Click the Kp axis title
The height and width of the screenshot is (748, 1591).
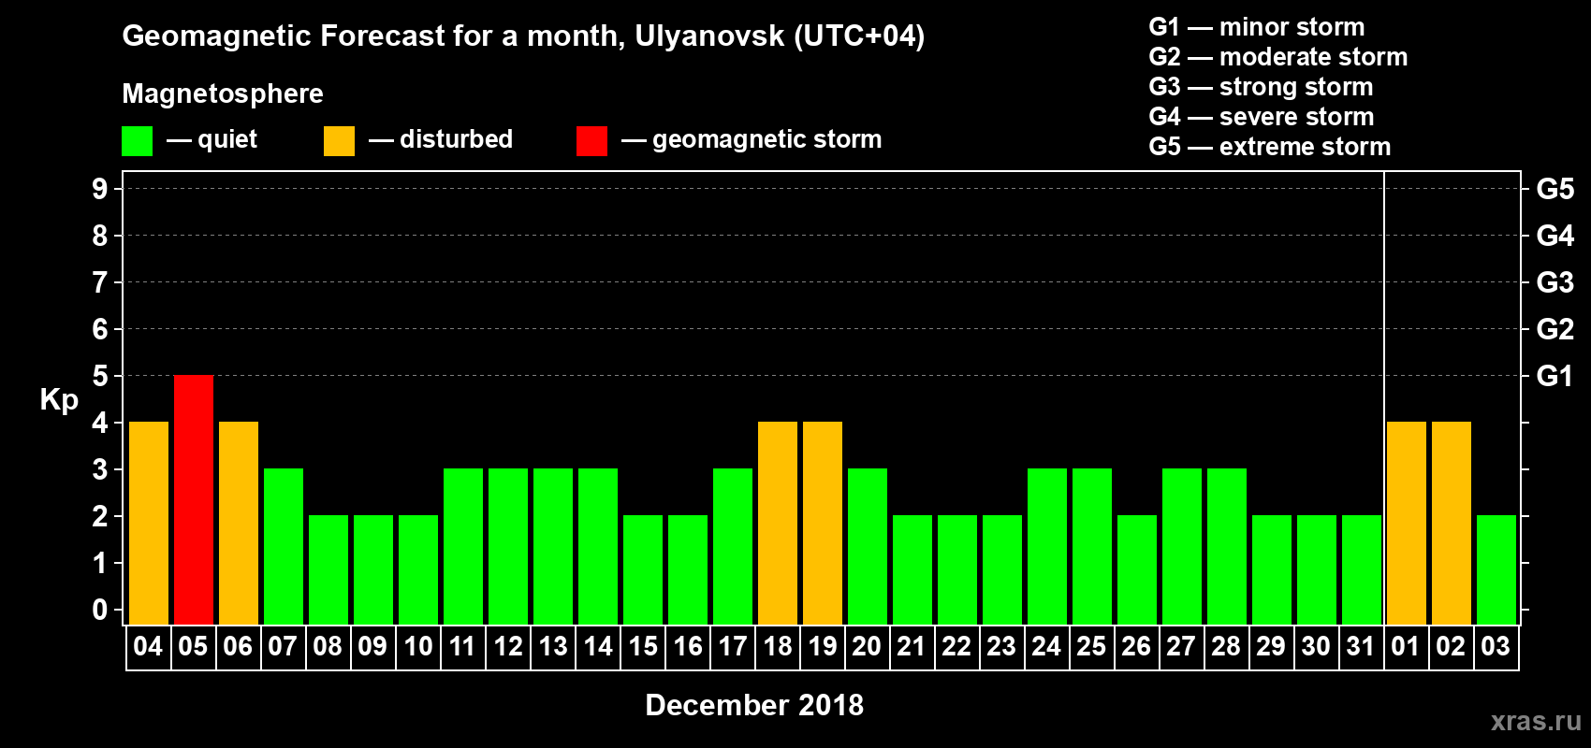pyautogui.click(x=59, y=400)
